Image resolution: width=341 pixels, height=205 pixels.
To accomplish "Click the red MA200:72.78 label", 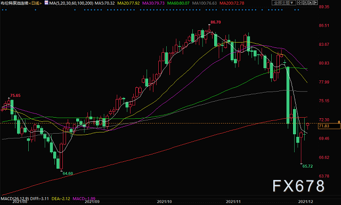I will tap(232, 3).
